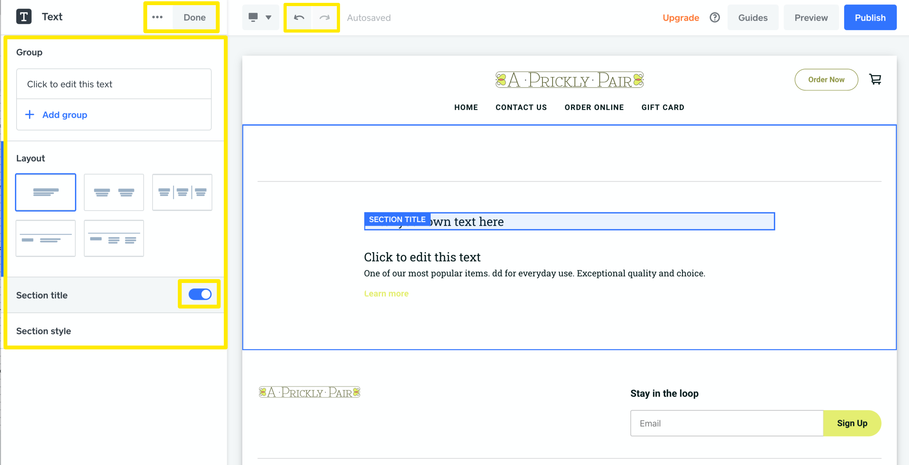Viewport: 909px width, 465px height.
Task: Click the A Prickly Pair footer logo
Action: [309, 392]
